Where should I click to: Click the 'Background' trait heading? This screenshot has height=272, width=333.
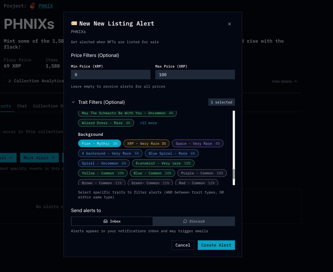pyautogui.click(x=90, y=134)
